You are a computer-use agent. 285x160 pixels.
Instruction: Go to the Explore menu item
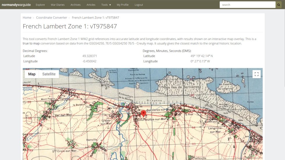click(x=40, y=5)
